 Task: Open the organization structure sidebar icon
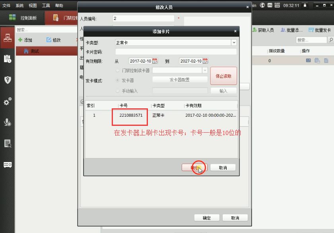[x=7, y=37]
